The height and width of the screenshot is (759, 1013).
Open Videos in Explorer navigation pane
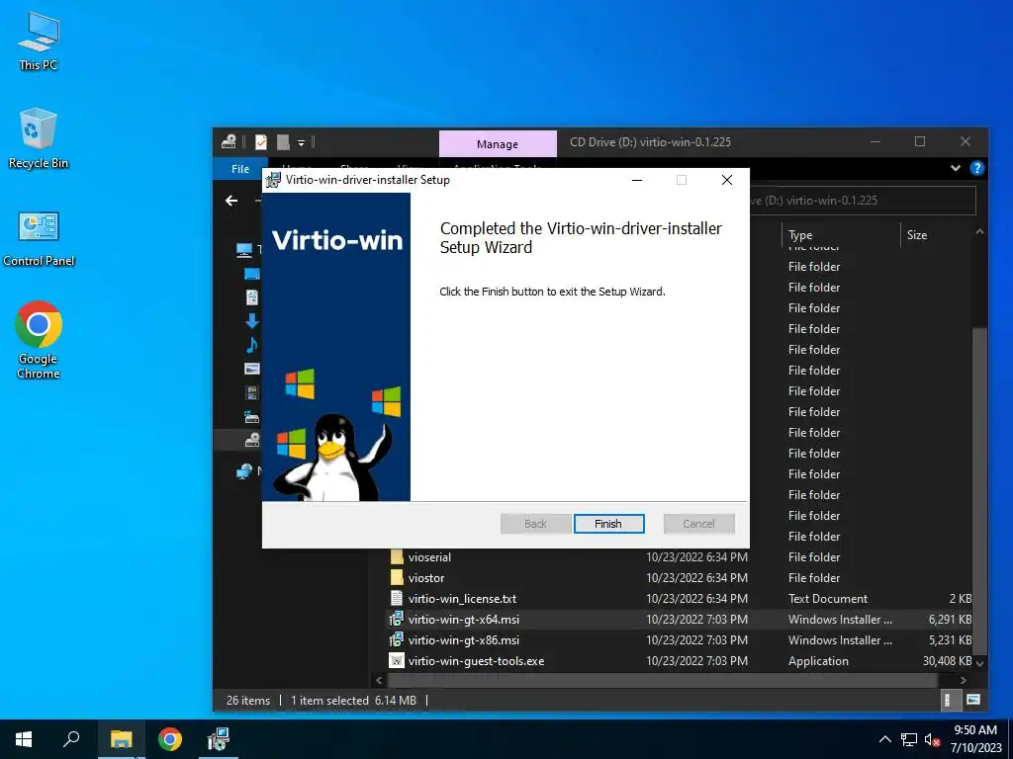pos(252,392)
